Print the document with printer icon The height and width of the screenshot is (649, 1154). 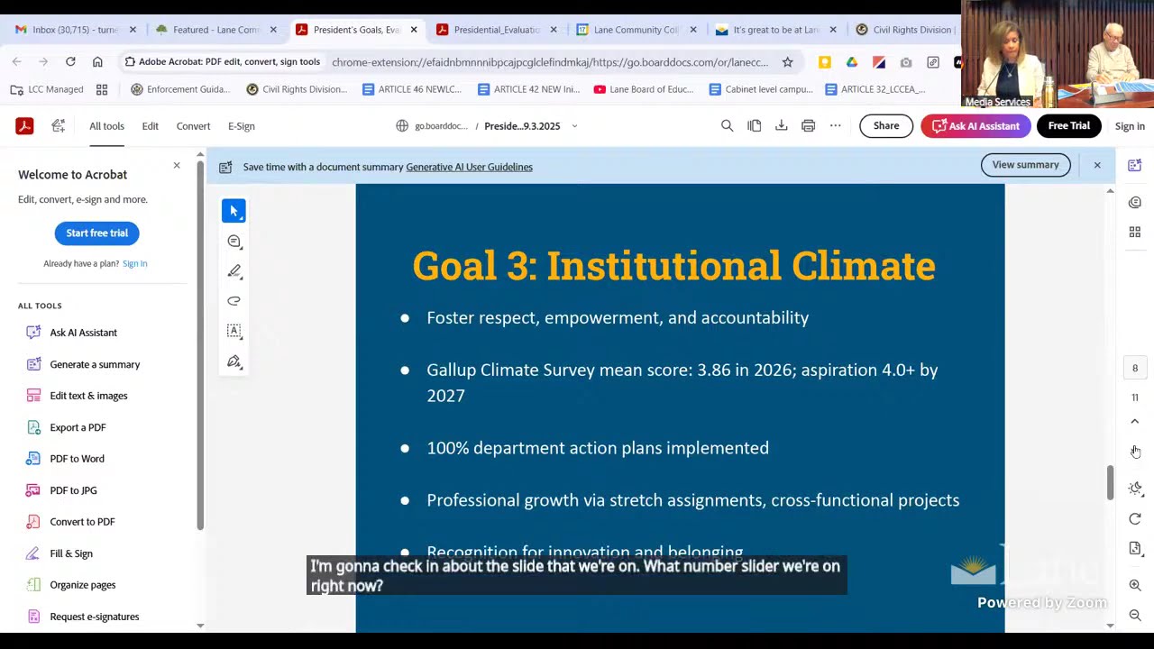click(809, 126)
